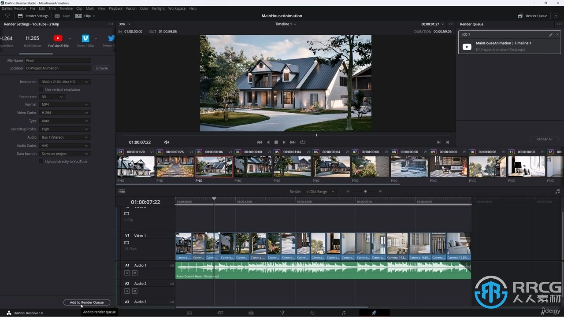The image size is (564, 317).
Task: Open the Color menu
Action: (x=144, y=8)
